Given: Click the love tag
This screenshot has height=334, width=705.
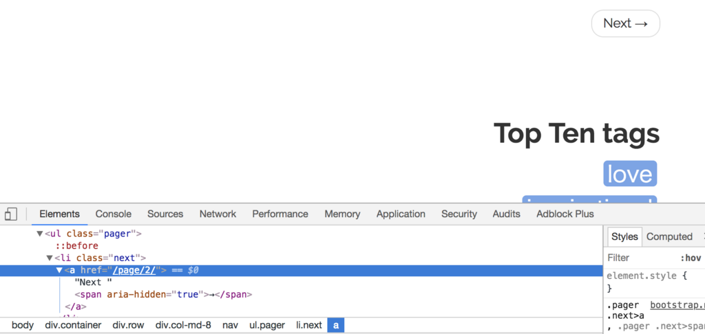Looking at the screenshot, I should (630, 174).
